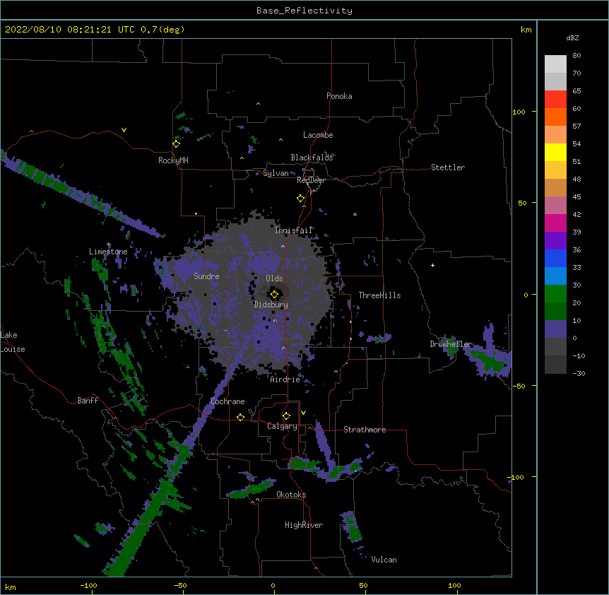The height and width of the screenshot is (595, 609).
Task: Click the yellow diamond marker below Cochrane
Action: [x=240, y=417]
